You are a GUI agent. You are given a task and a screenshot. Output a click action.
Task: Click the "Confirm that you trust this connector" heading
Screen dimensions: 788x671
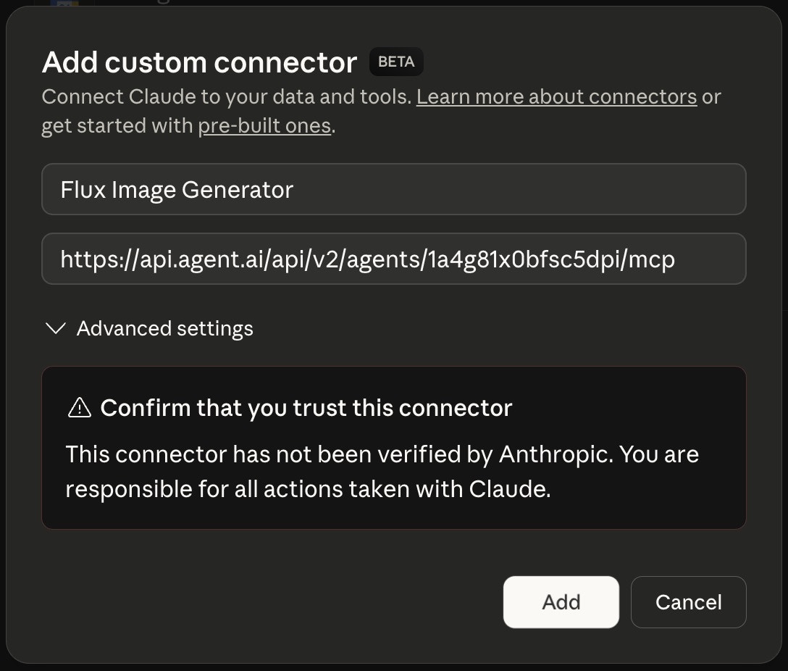tap(307, 407)
